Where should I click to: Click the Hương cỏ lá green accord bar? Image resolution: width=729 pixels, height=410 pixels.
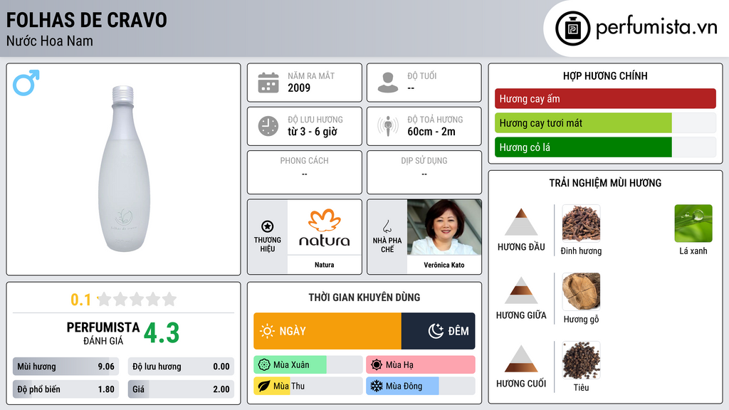[605, 147]
